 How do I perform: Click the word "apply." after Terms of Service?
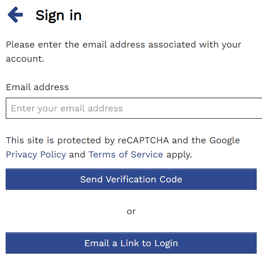click(x=179, y=155)
